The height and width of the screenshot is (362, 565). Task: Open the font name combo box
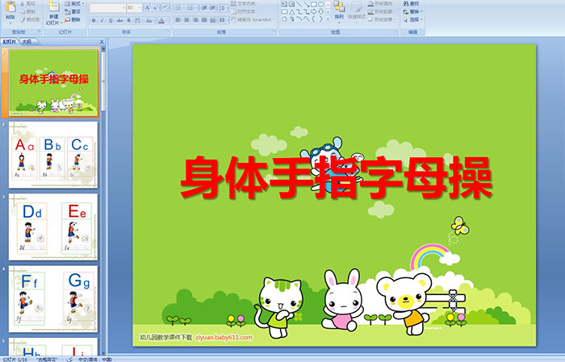(x=107, y=8)
